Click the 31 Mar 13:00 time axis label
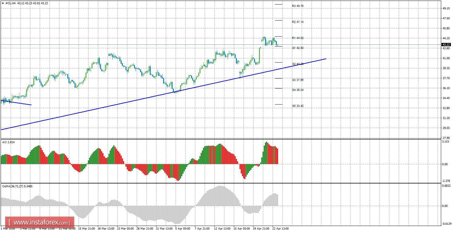This screenshot has height=232, width=453. pos(164,229)
